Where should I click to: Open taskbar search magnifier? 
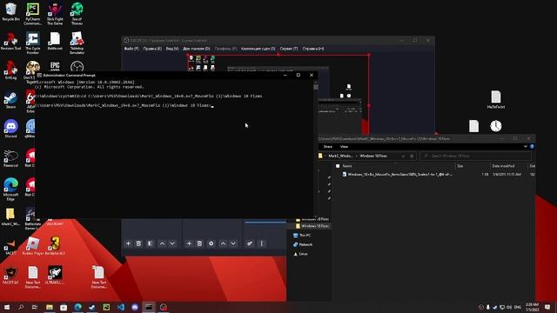[21, 307]
